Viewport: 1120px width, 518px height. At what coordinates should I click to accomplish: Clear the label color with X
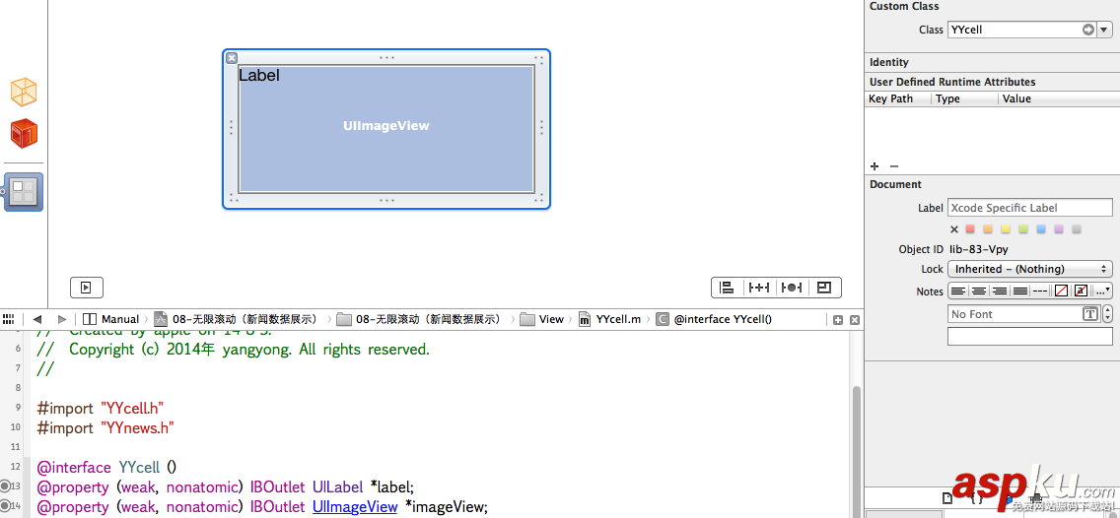[953, 229]
